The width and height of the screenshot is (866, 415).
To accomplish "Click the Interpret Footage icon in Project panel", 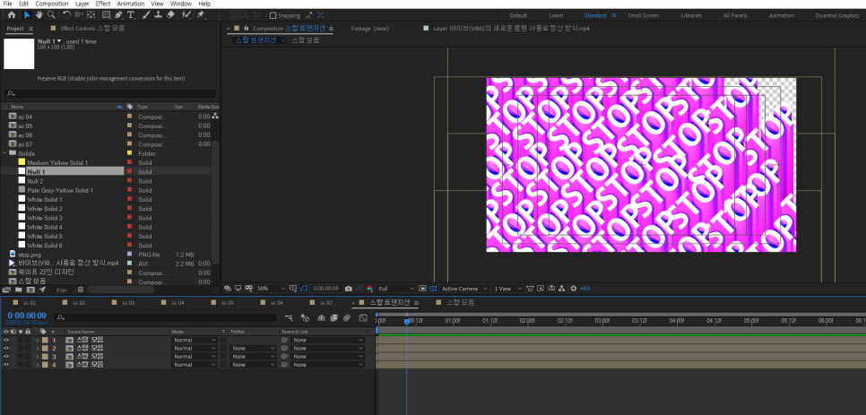I will tap(6, 290).
